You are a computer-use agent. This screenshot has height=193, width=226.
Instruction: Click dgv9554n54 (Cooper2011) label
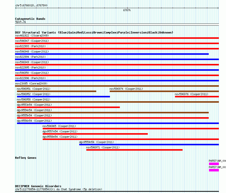coord(34,110)
